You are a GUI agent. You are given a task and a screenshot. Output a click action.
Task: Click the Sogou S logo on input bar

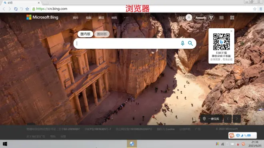232,135
